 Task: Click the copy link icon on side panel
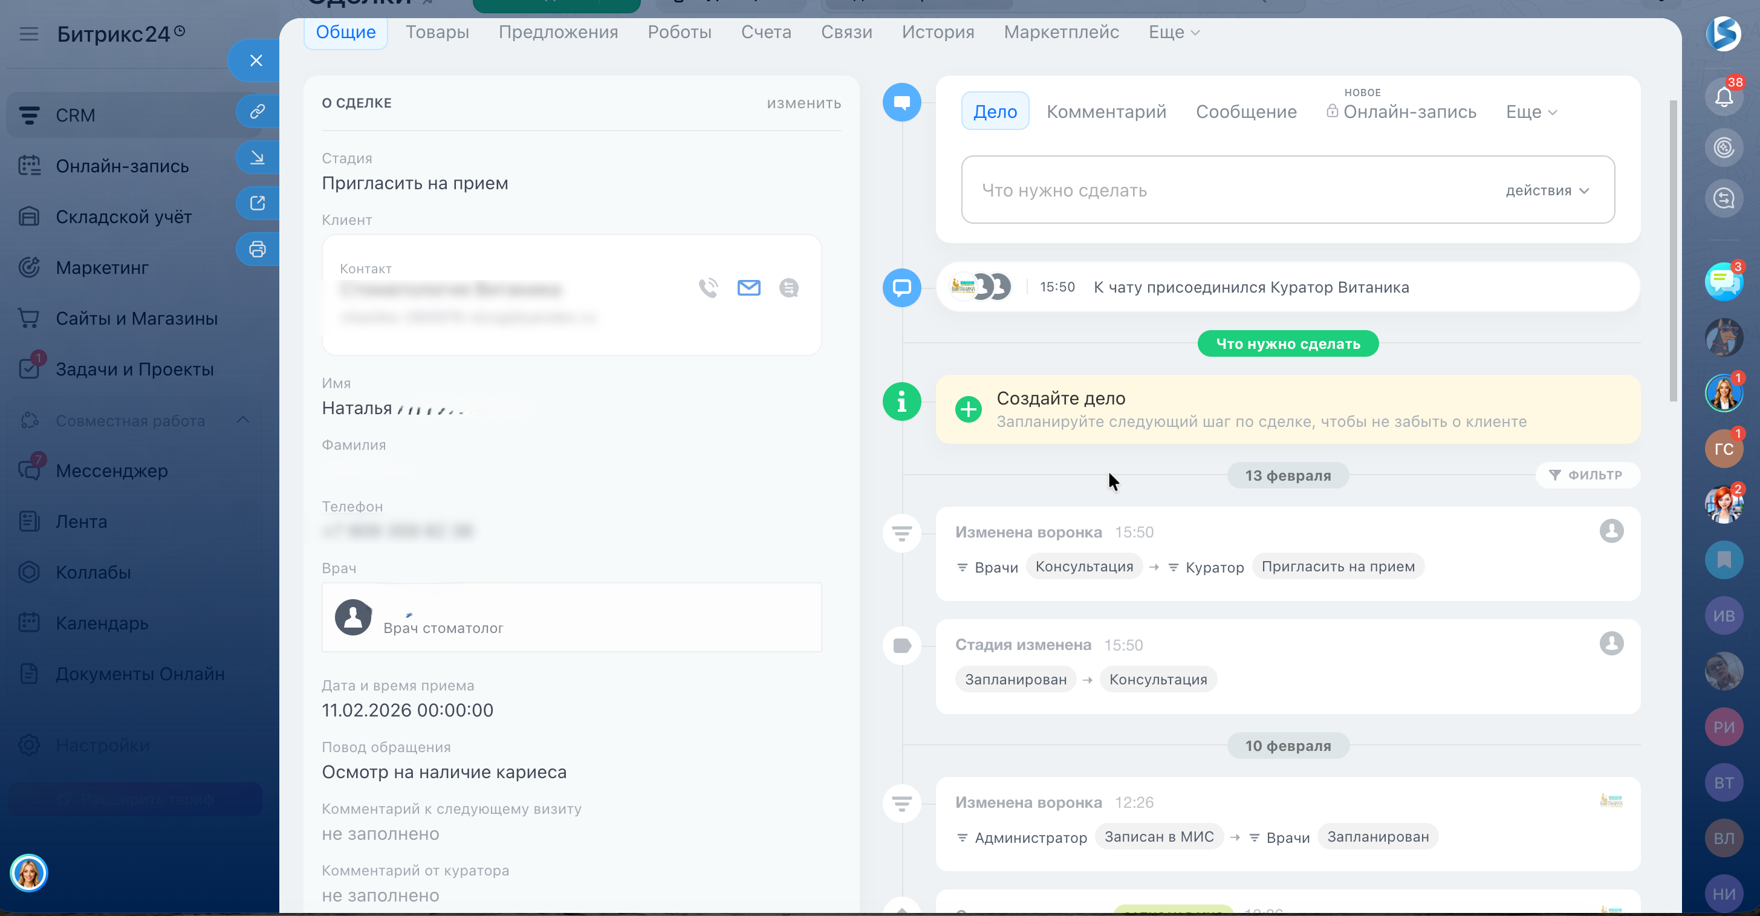[x=257, y=111]
